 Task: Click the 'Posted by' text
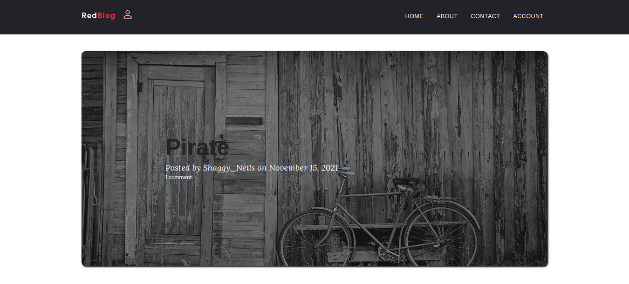coord(183,168)
